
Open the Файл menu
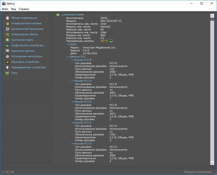click(5, 9)
